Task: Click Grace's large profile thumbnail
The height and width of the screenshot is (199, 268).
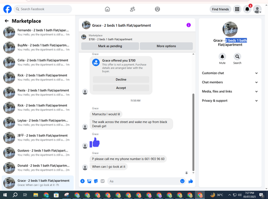Action: 230,29
